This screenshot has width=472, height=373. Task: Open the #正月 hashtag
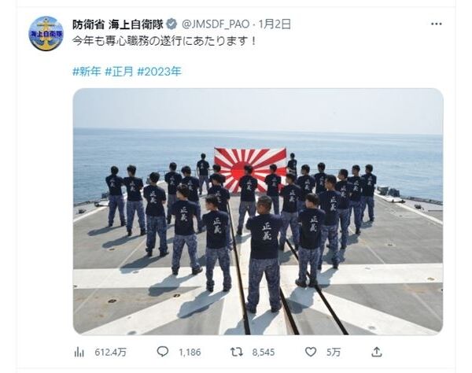[x=119, y=72]
